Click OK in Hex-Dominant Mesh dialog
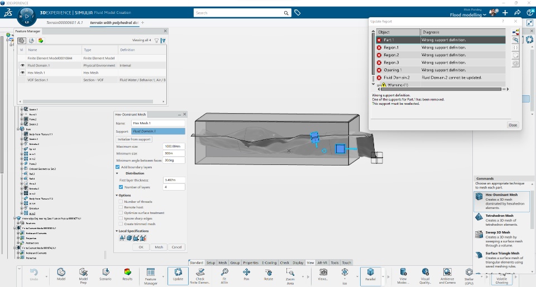The width and height of the screenshot is (536, 287). click(x=141, y=247)
